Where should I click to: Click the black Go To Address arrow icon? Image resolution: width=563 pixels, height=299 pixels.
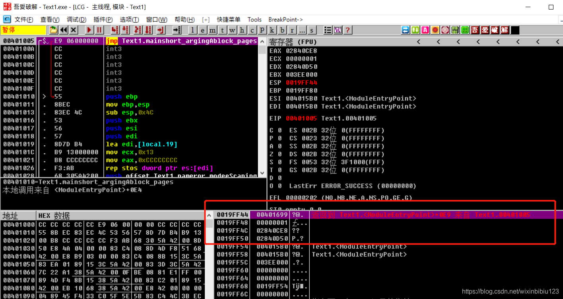(x=177, y=30)
